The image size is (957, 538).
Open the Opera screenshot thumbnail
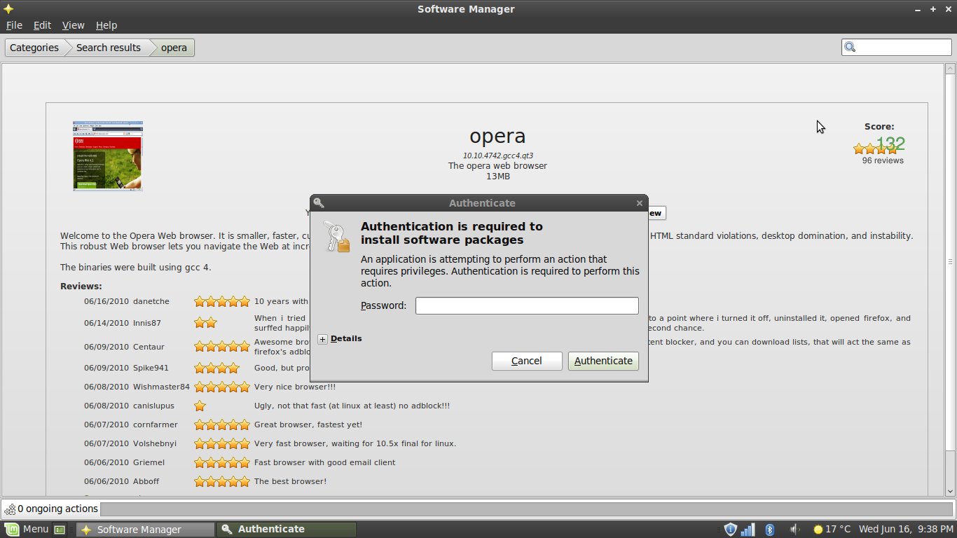(107, 156)
